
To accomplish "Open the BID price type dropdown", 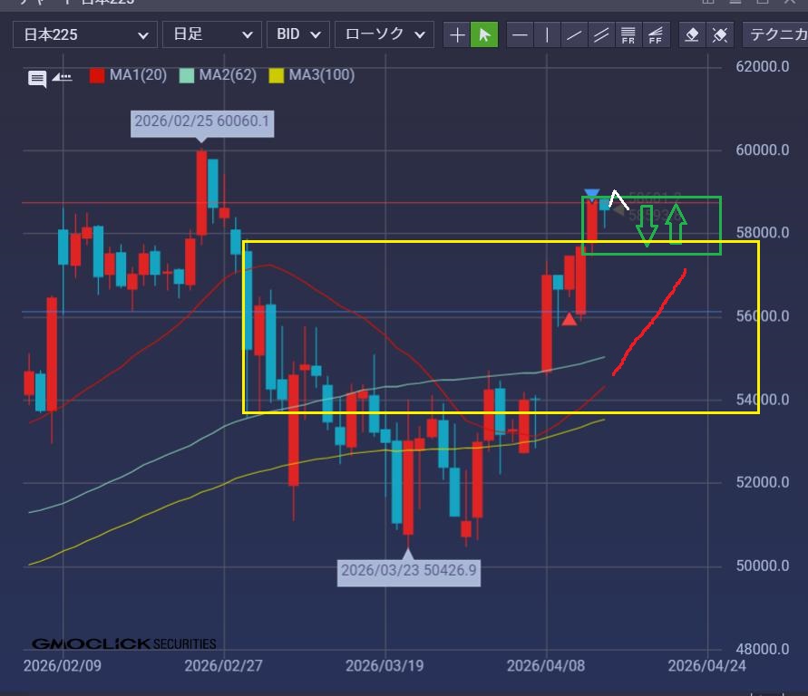I will [297, 35].
